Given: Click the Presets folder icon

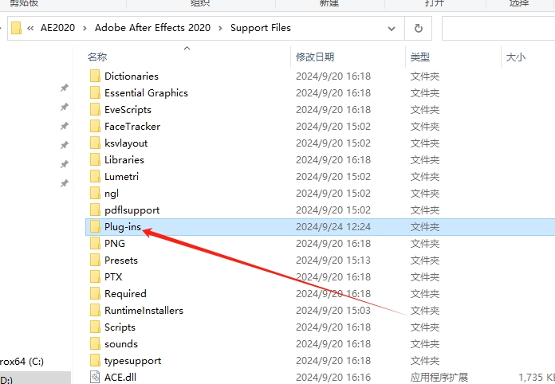Looking at the screenshot, I should point(95,261).
